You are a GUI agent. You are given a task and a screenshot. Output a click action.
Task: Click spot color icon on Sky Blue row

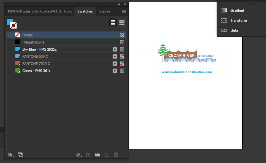point(115,49)
